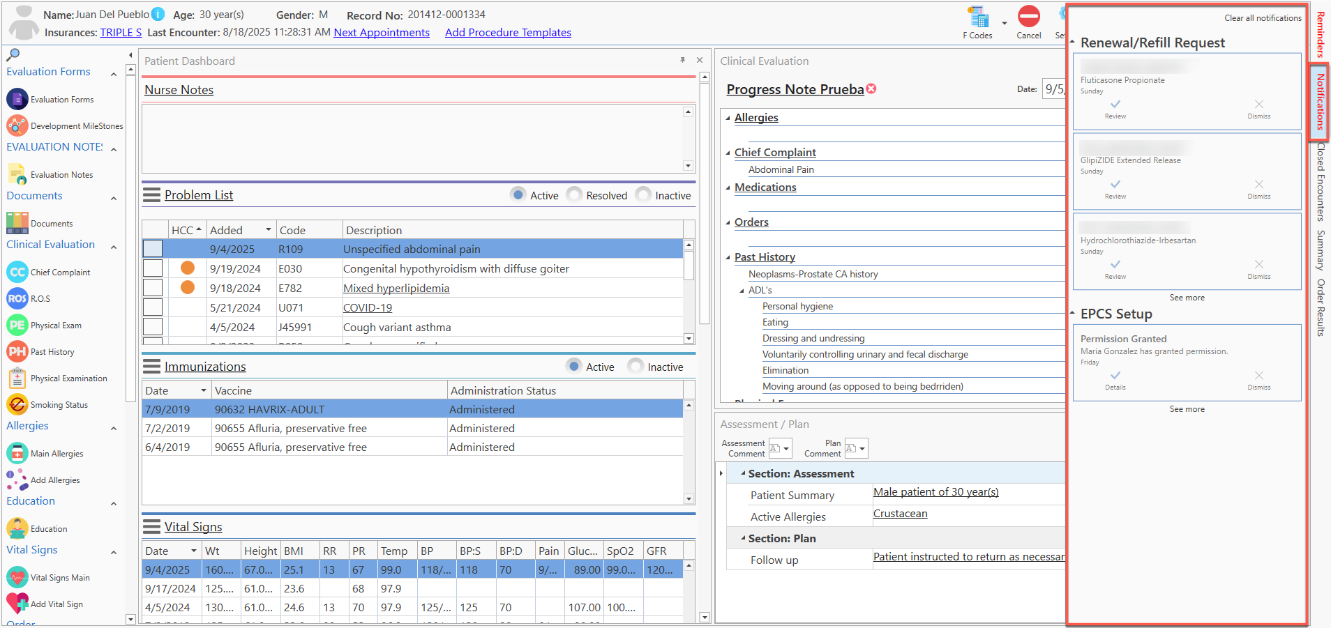Image resolution: width=1331 pixels, height=628 pixels.
Task: Collapse the Clinical Evaluation sidebar group
Action: [114, 246]
